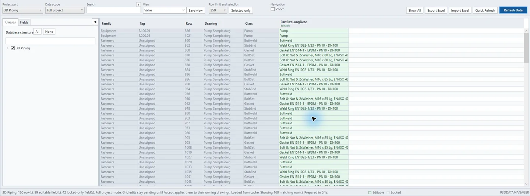Click the Database structure filter field
530x196 pixels.
[x=50, y=41]
